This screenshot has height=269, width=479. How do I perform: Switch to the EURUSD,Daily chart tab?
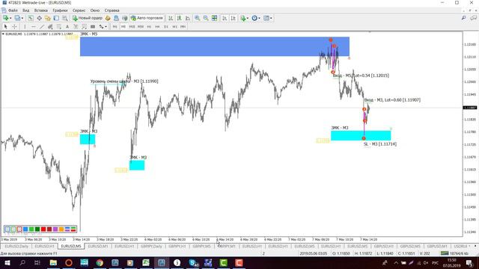(x=16, y=246)
